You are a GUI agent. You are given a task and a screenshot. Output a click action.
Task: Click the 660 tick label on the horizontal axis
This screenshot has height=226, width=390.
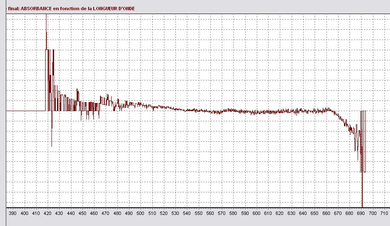click(326, 213)
